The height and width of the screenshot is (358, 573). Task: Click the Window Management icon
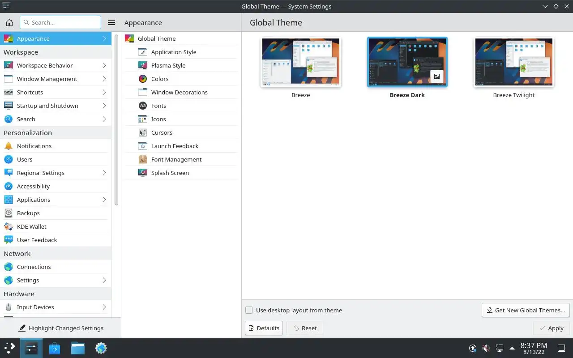[x=9, y=79]
